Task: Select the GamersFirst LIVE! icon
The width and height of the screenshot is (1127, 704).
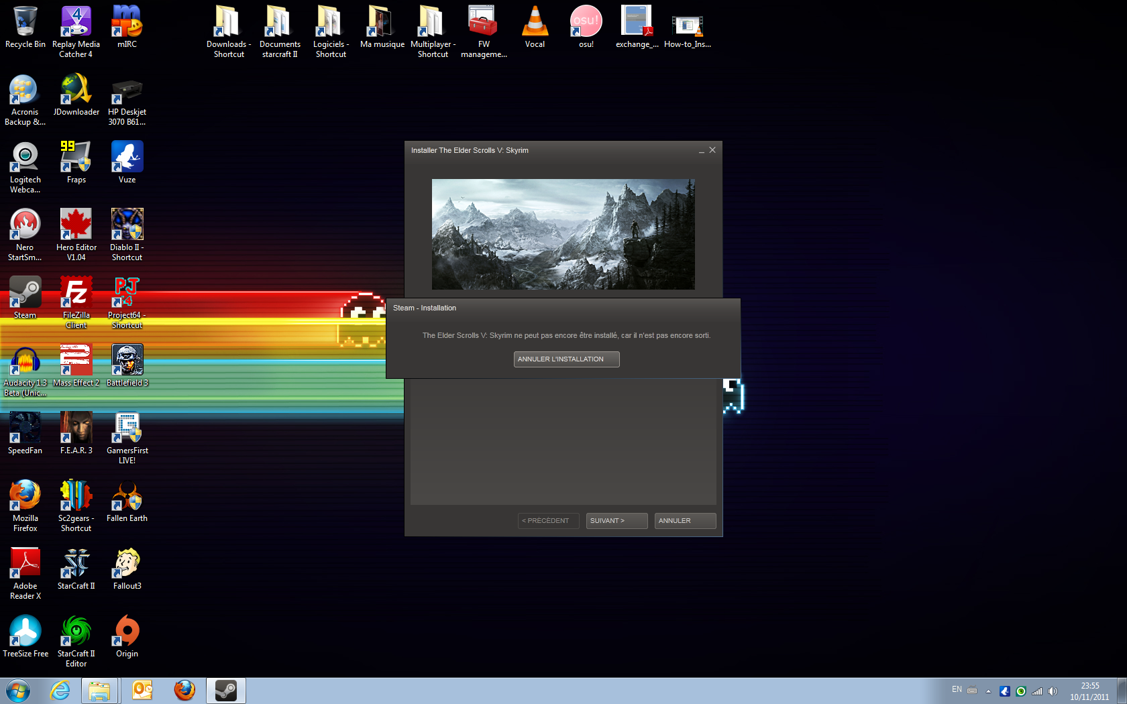Action: coord(127,439)
